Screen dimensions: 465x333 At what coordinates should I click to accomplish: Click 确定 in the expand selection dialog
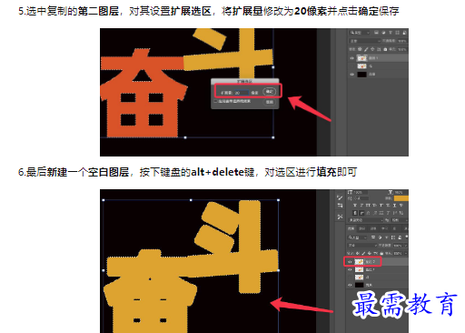click(x=270, y=92)
